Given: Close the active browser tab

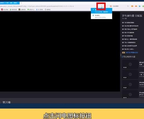Looking at the screenshot, I should click(x=18, y=3).
